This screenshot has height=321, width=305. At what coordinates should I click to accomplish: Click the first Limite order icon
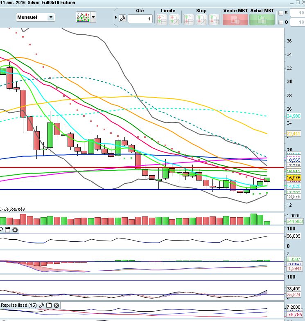click(x=162, y=20)
